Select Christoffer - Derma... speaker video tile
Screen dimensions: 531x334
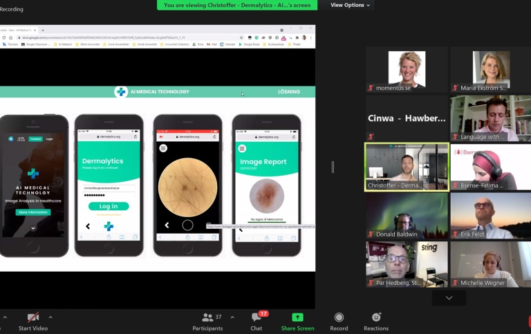407,167
